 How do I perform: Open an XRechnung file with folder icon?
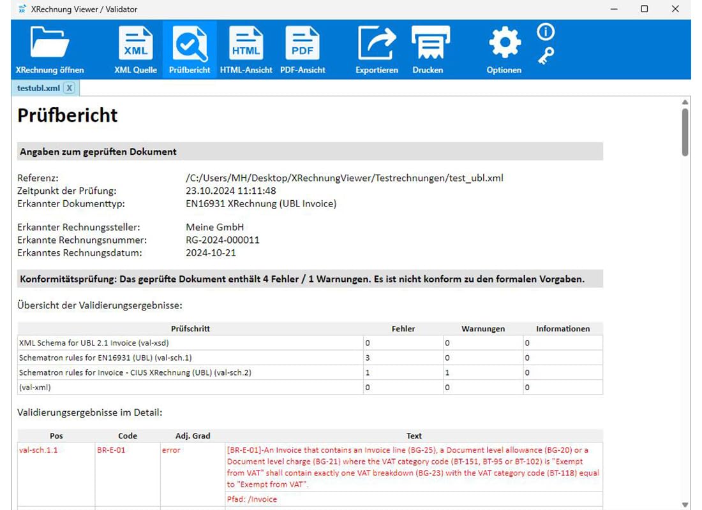click(50, 50)
